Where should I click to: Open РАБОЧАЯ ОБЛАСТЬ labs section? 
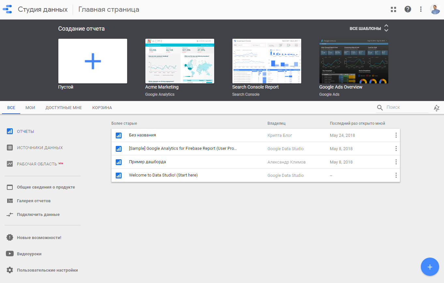pos(37,163)
